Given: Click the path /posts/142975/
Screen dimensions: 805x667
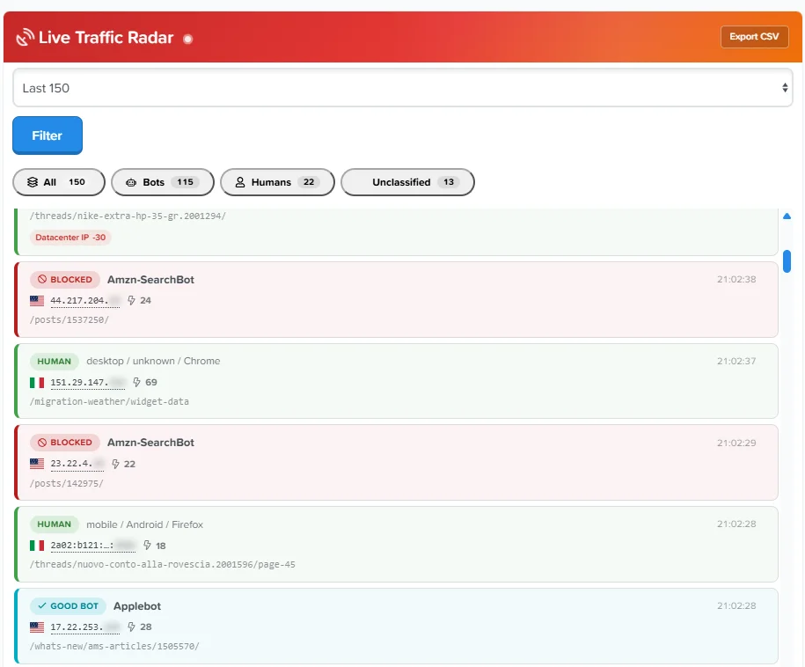Looking at the screenshot, I should tap(67, 483).
